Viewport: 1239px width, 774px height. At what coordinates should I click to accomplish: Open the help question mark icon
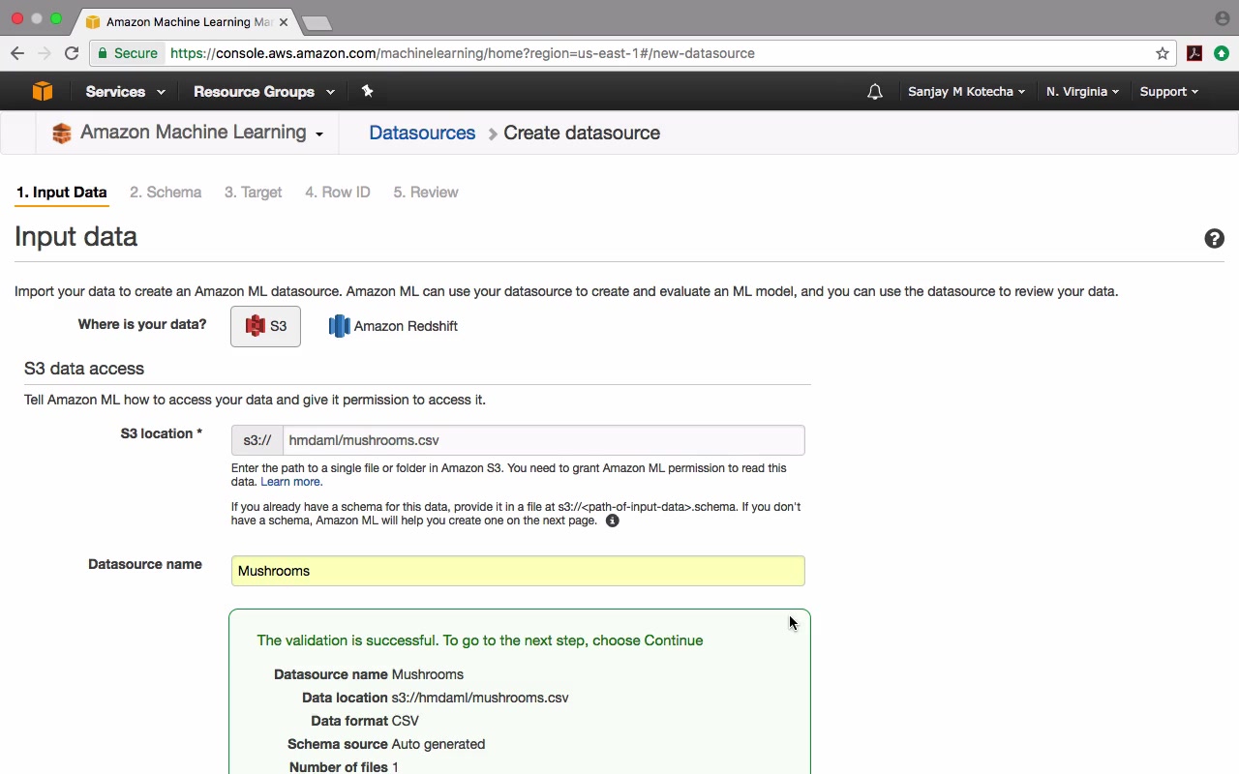coord(1214,239)
